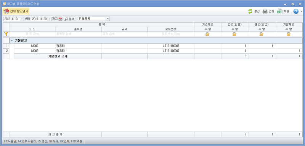
Task: Click the 갱신 refresh icon
Action: tap(250, 11)
